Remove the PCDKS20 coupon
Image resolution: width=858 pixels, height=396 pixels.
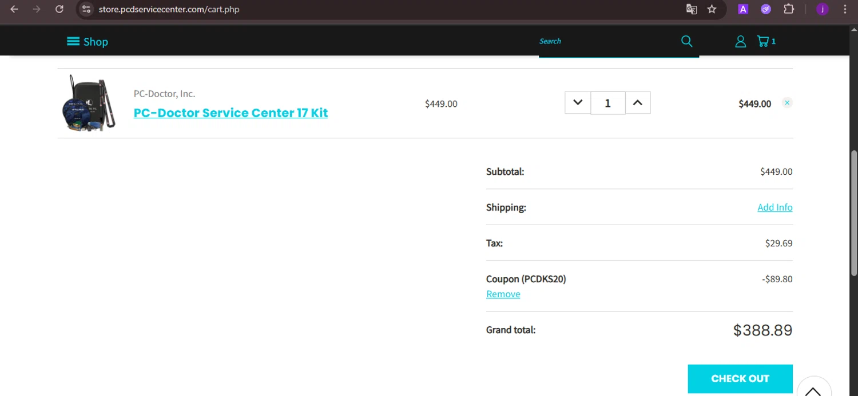[503, 294]
